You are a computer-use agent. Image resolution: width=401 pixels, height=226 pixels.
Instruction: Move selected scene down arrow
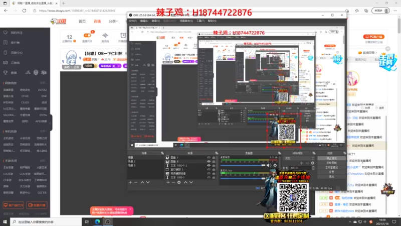pyautogui.click(x=148, y=182)
